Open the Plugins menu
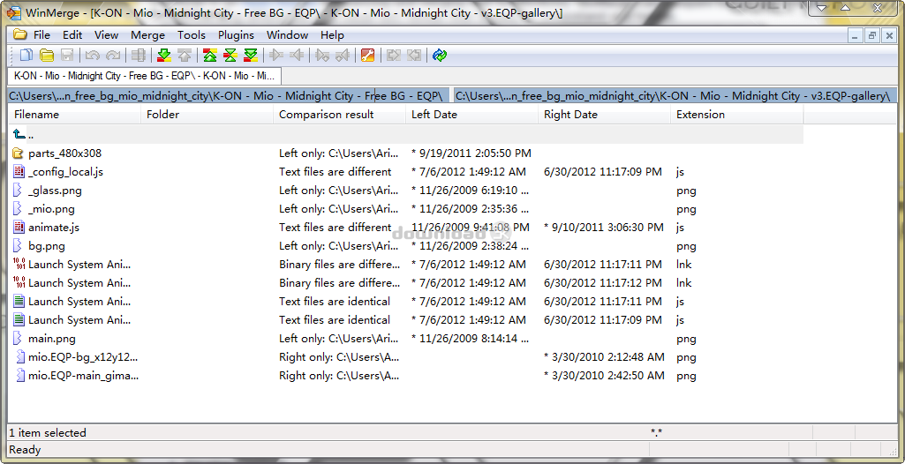The image size is (905, 464). coord(236,35)
